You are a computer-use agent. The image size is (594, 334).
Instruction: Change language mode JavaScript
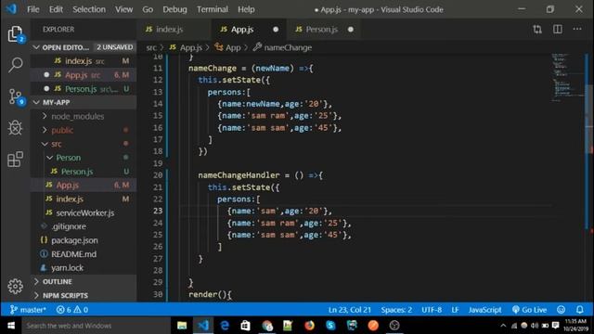(x=484, y=310)
